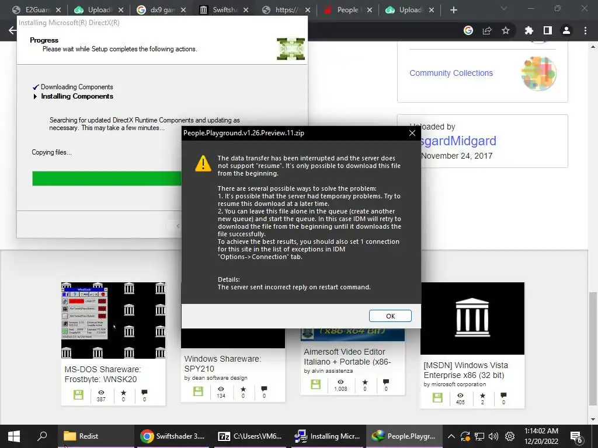The image size is (598, 448).
Task: Switch to the People Playground browser tab
Action: coord(347,10)
